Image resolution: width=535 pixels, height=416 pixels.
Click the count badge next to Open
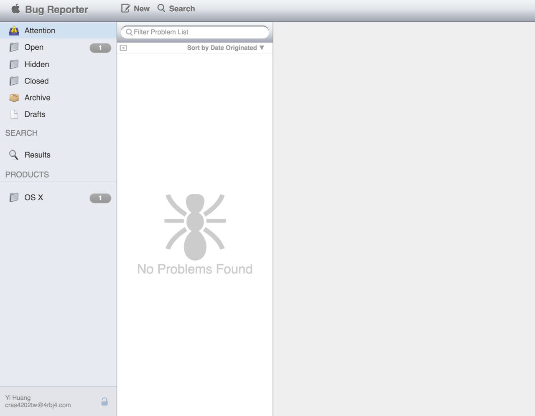tap(100, 48)
